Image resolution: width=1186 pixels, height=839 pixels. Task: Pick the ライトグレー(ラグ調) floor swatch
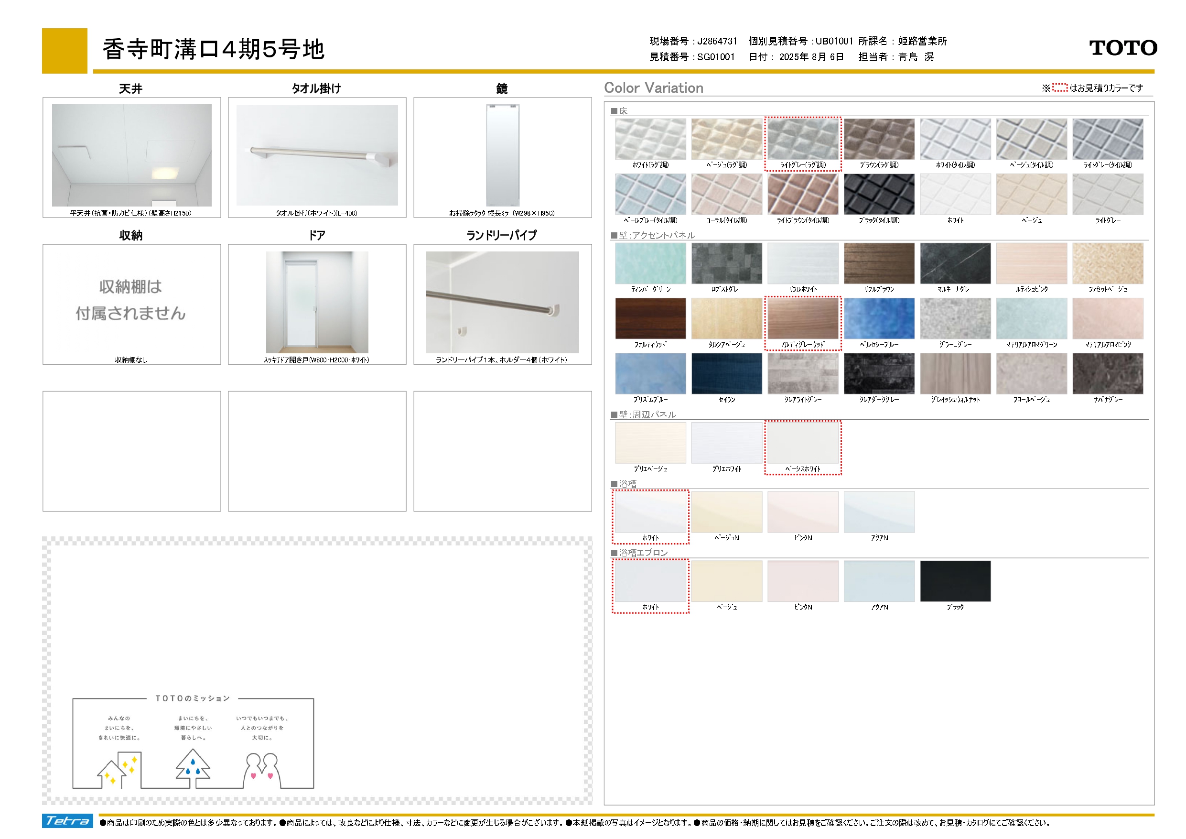click(x=803, y=139)
